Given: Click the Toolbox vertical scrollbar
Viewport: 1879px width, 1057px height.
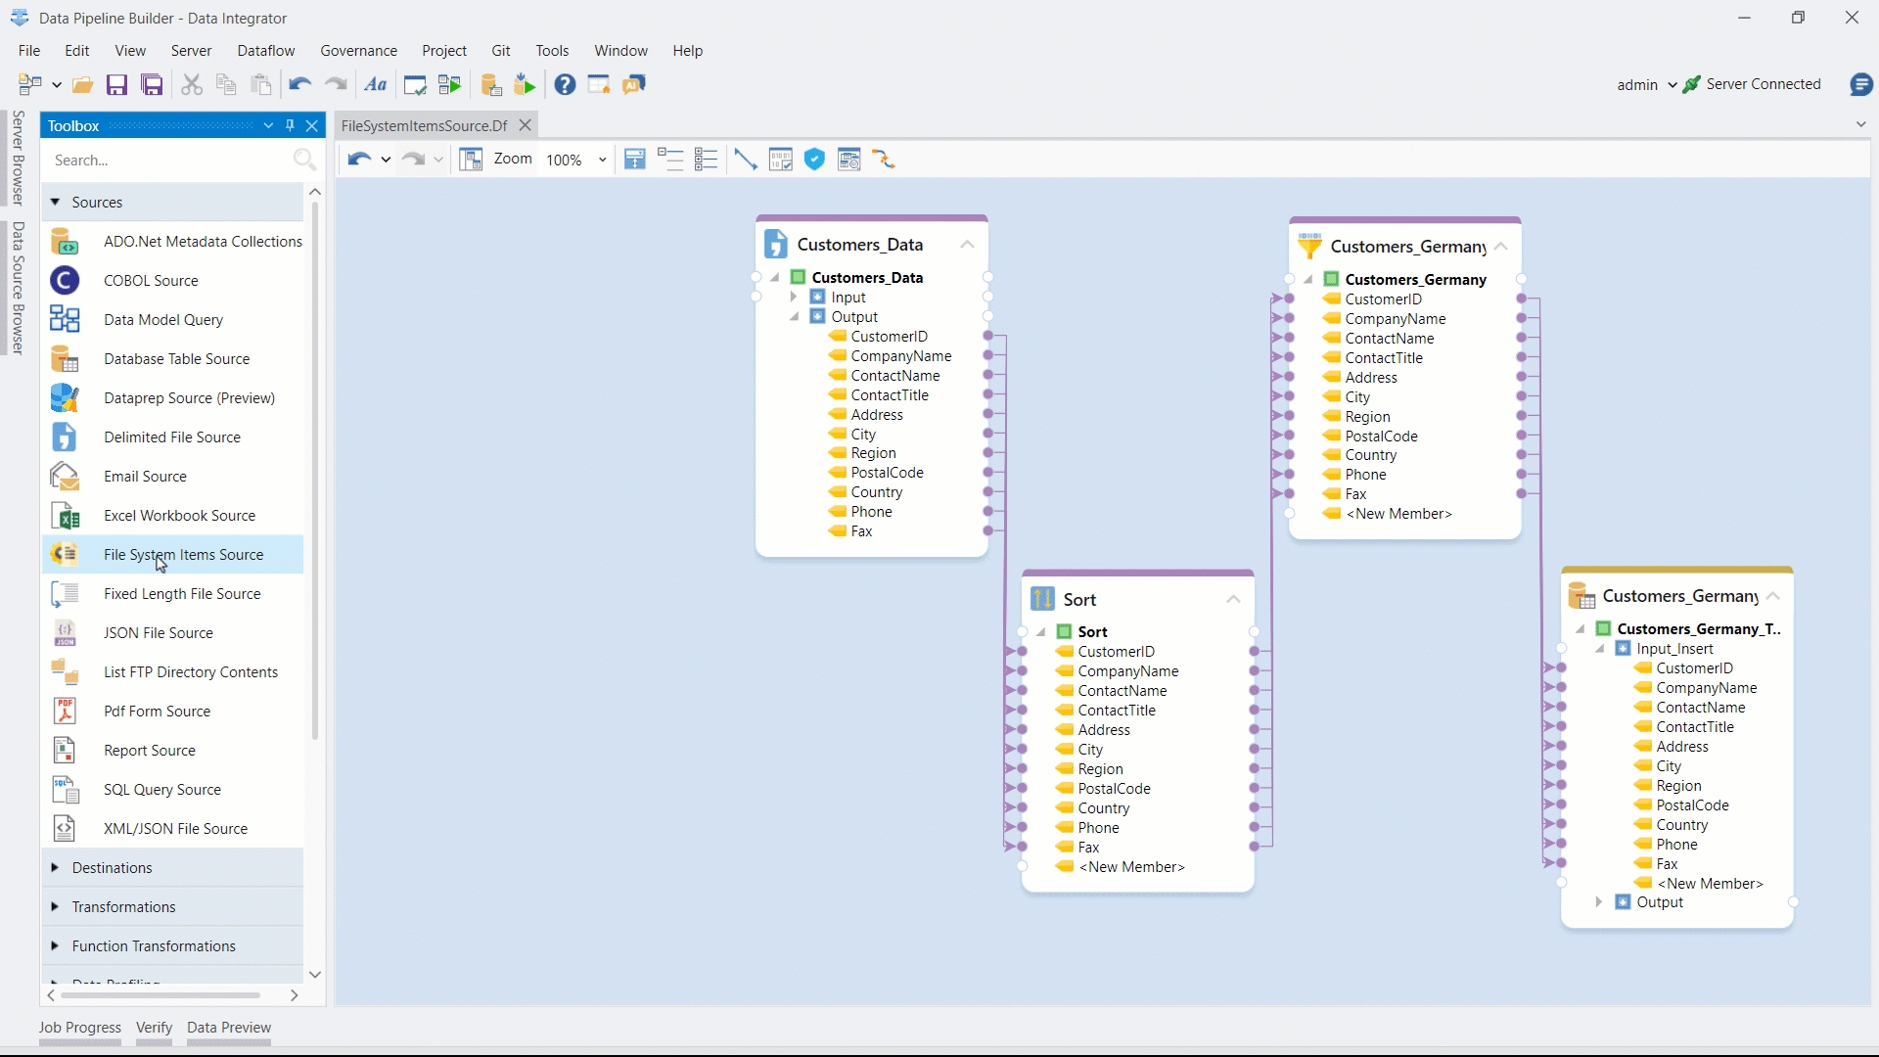Looking at the screenshot, I should (x=315, y=470).
